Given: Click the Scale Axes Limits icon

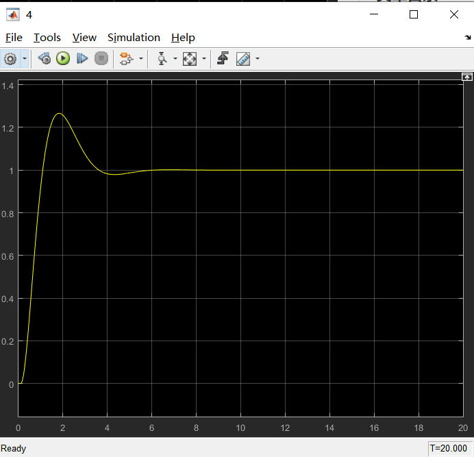Looking at the screenshot, I should (190, 59).
